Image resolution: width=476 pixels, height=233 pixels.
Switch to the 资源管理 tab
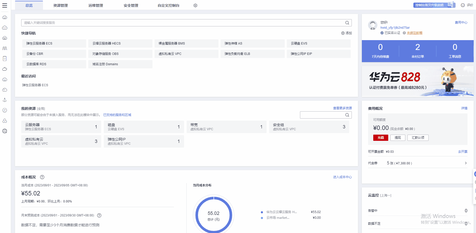tap(61, 5)
